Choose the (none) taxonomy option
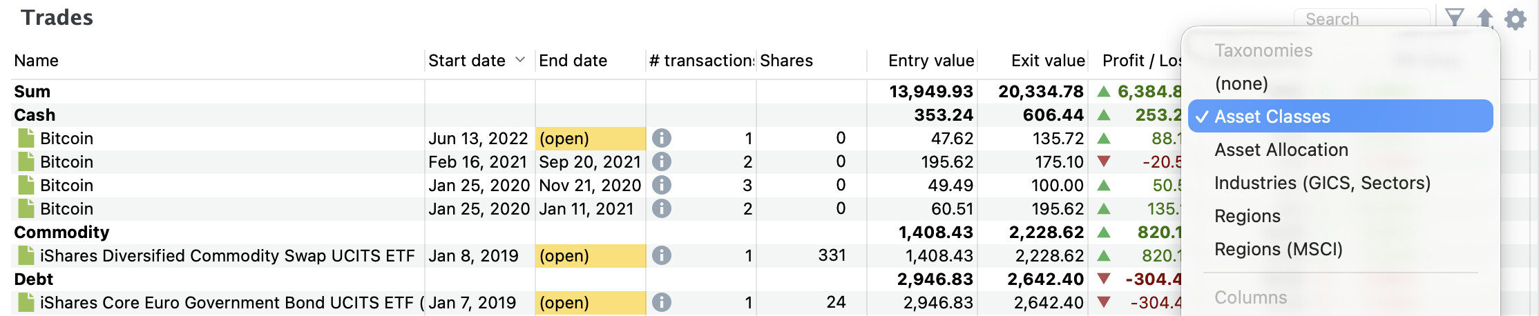The width and height of the screenshot is (1539, 316). (1241, 83)
